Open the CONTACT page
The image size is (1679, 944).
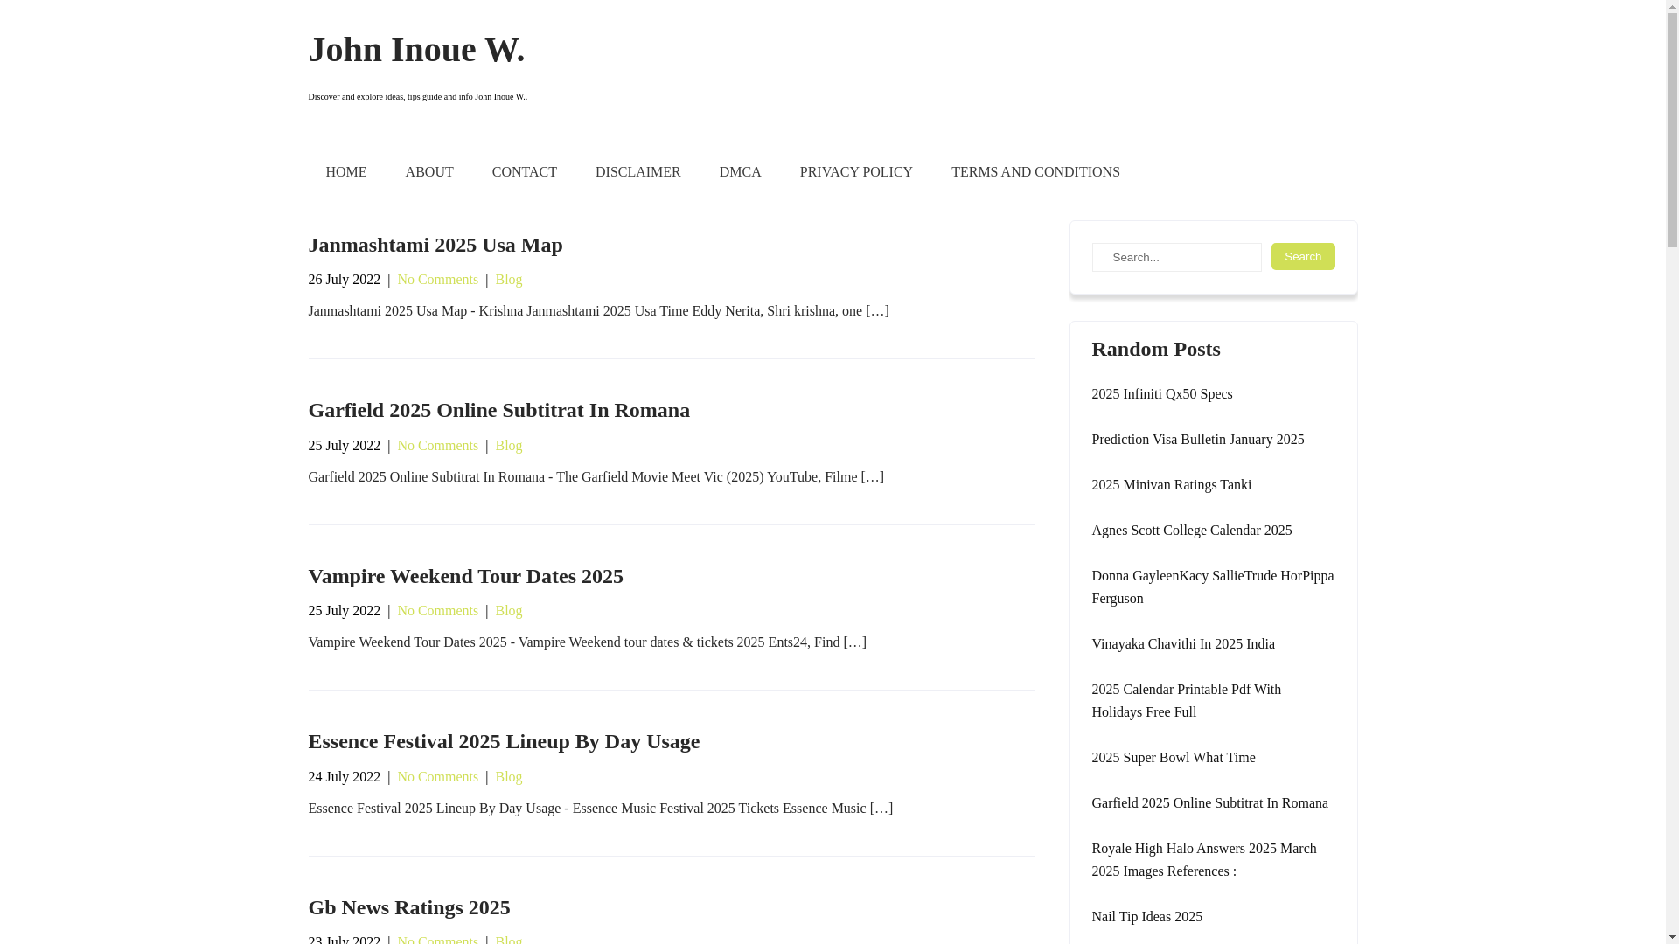525,172
